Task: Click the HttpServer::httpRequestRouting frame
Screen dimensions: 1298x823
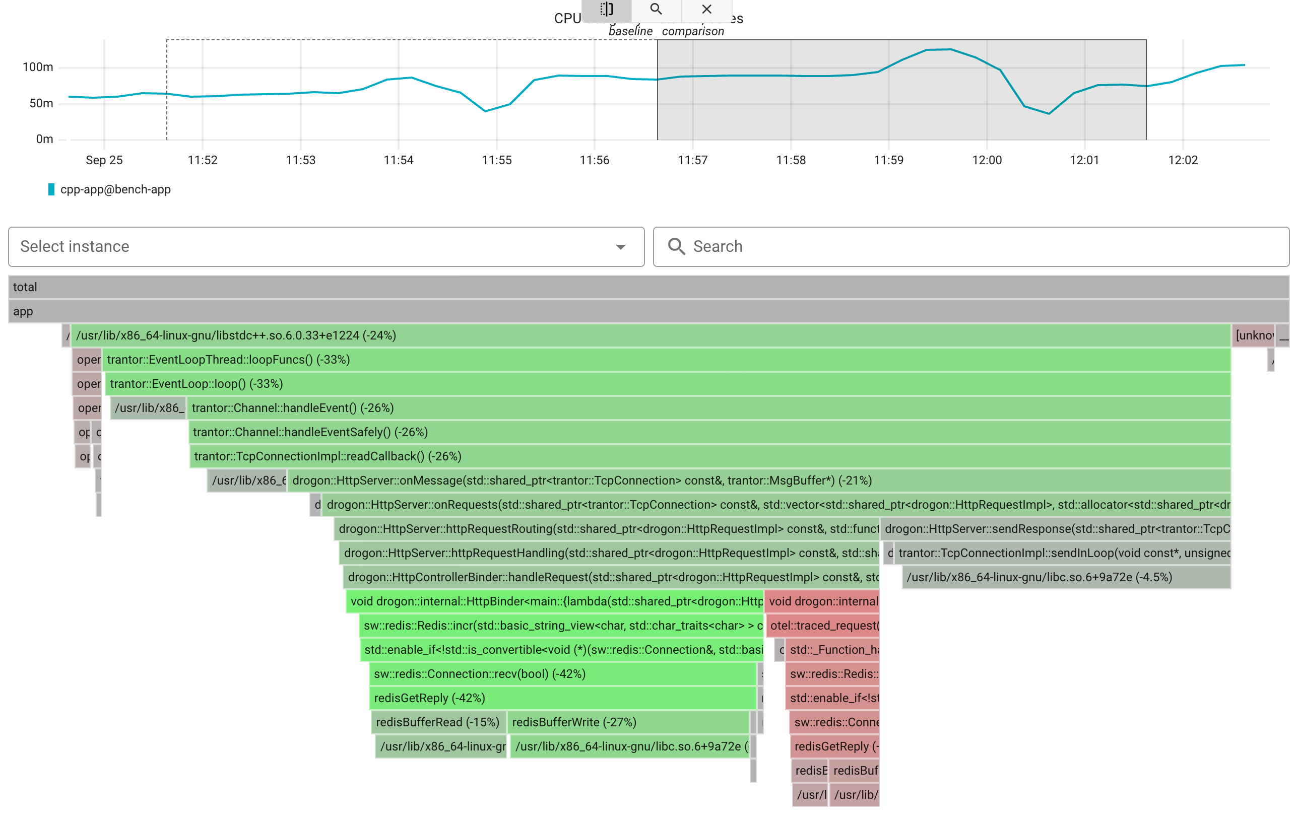Action: [606, 529]
